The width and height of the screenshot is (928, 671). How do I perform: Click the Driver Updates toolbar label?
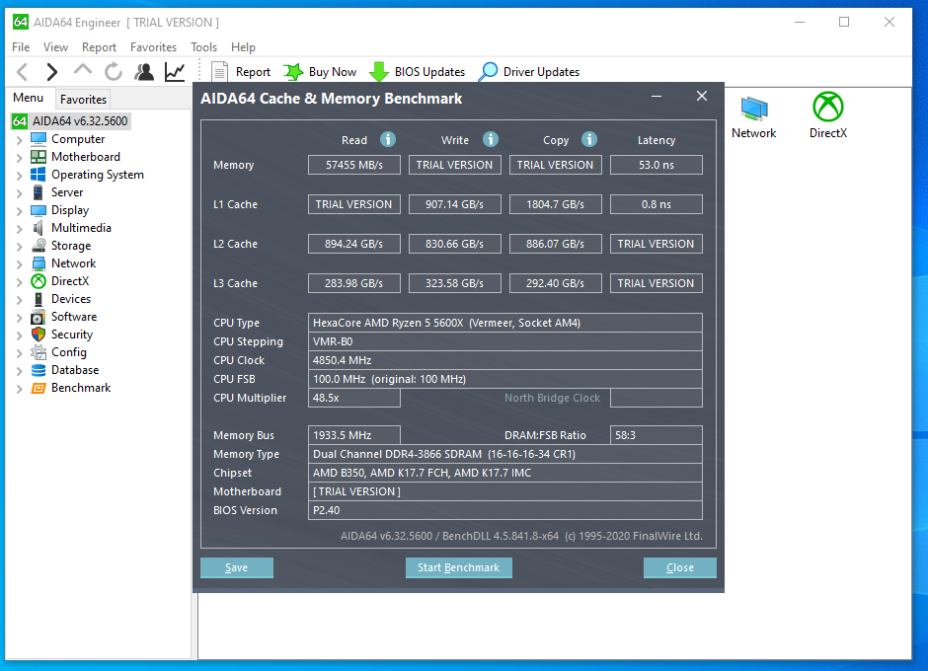point(542,72)
